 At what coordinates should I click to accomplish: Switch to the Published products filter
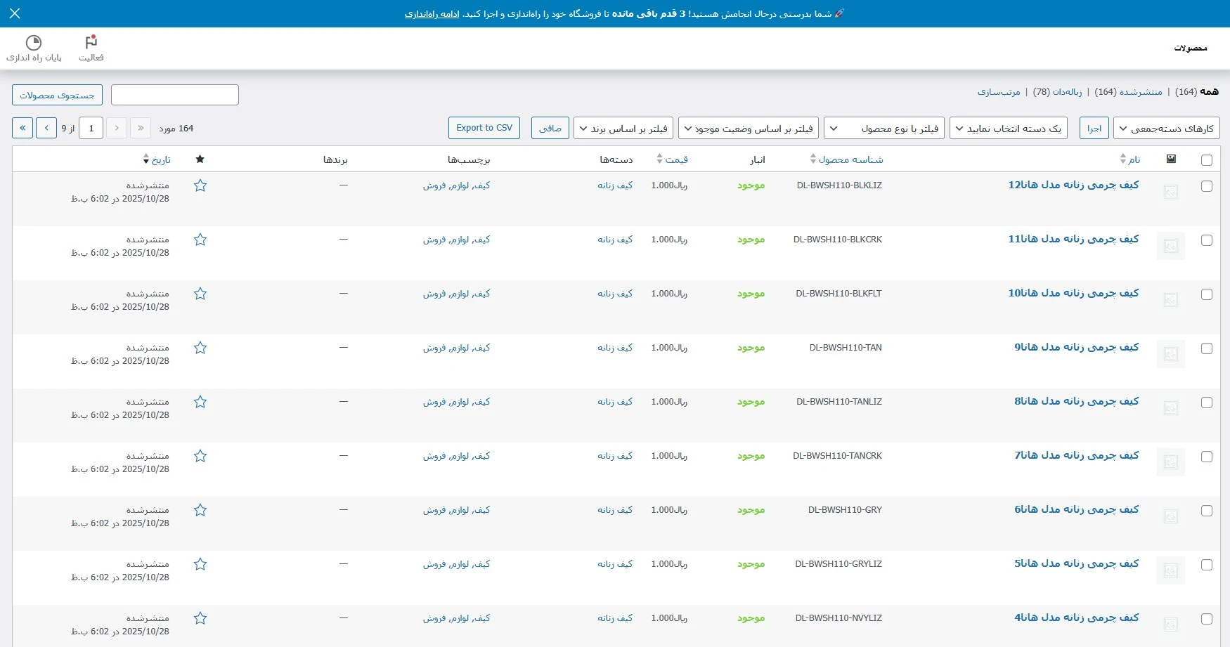coord(1140,92)
